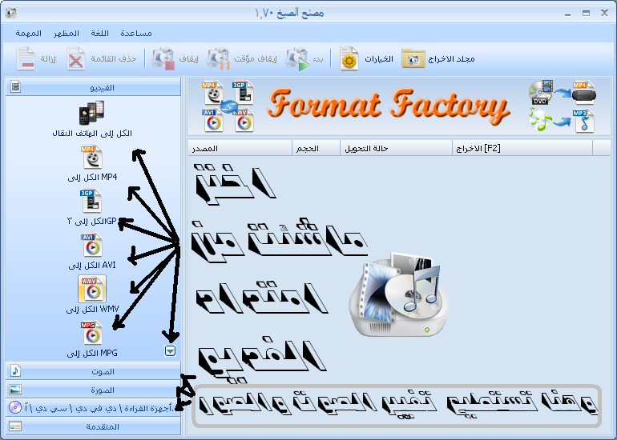Collapse the الفيديو (Video) section header
Viewport: 617px width, 440px height.
93,87
